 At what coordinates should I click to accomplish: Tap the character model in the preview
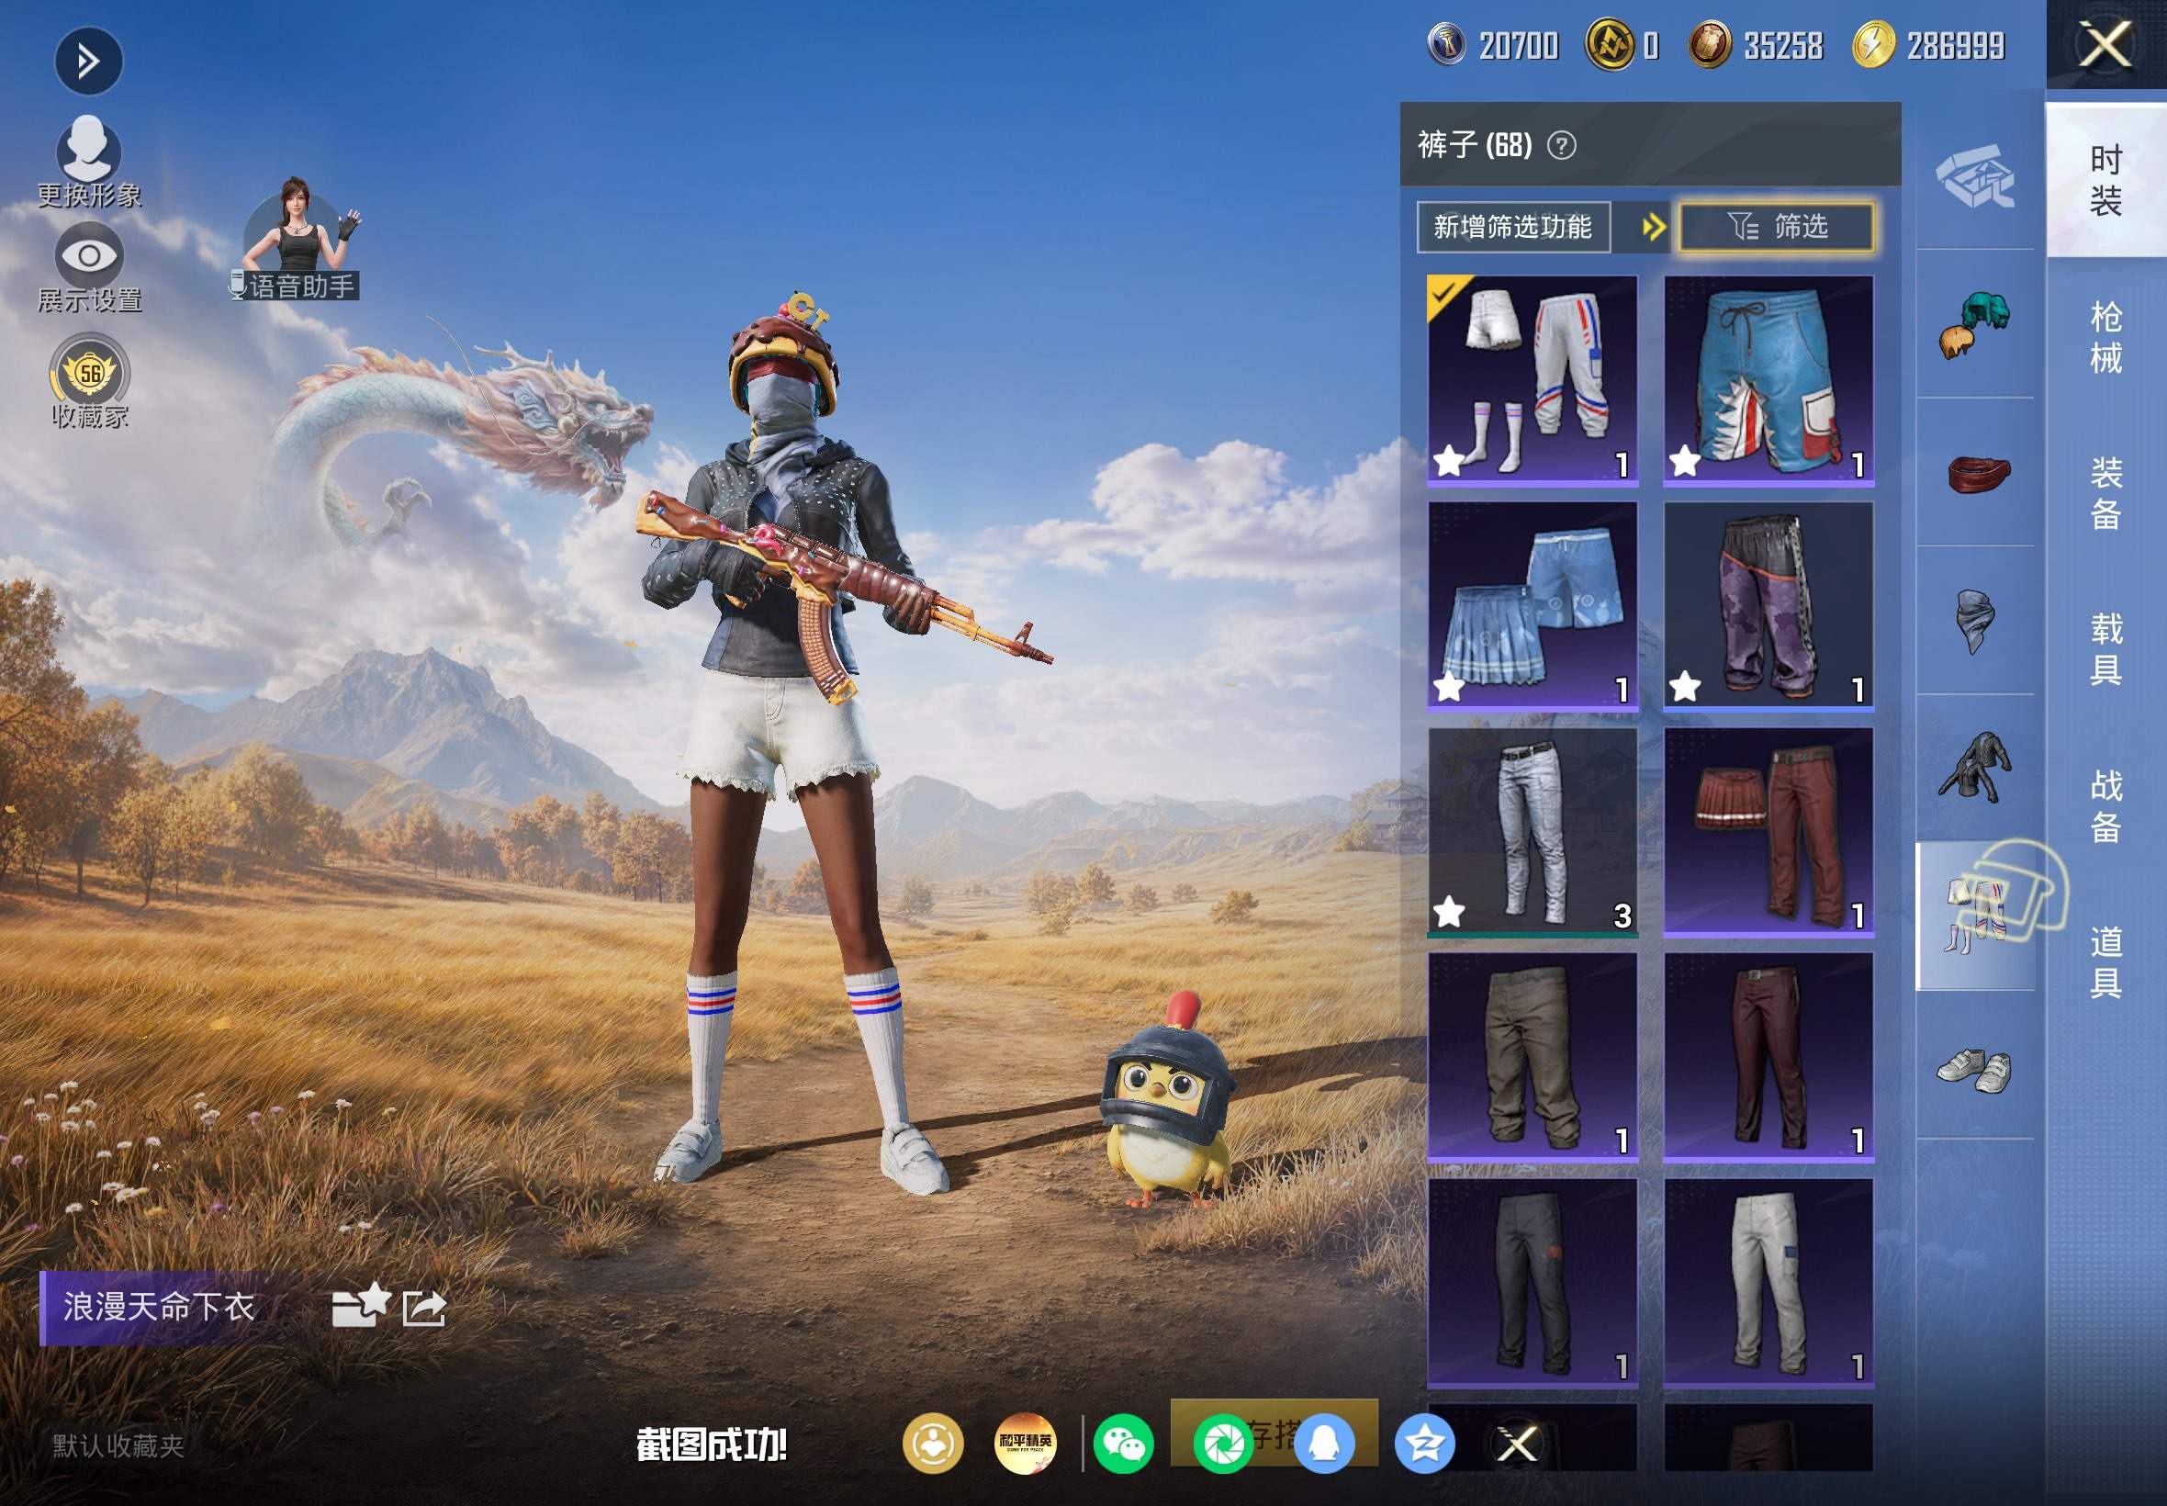(x=802, y=746)
